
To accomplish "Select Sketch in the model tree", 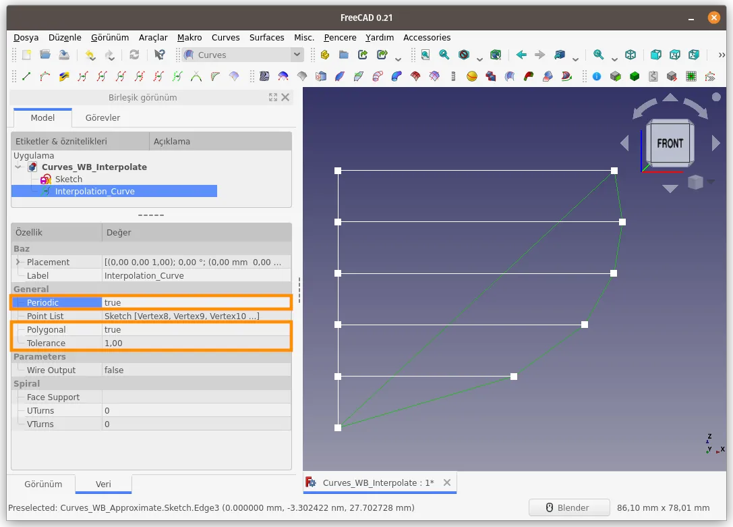I will [x=68, y=179].
